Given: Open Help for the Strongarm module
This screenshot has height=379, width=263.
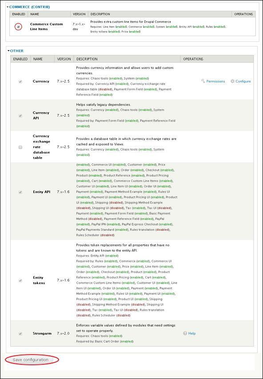Looking at the screenshot, I should 192,333.
